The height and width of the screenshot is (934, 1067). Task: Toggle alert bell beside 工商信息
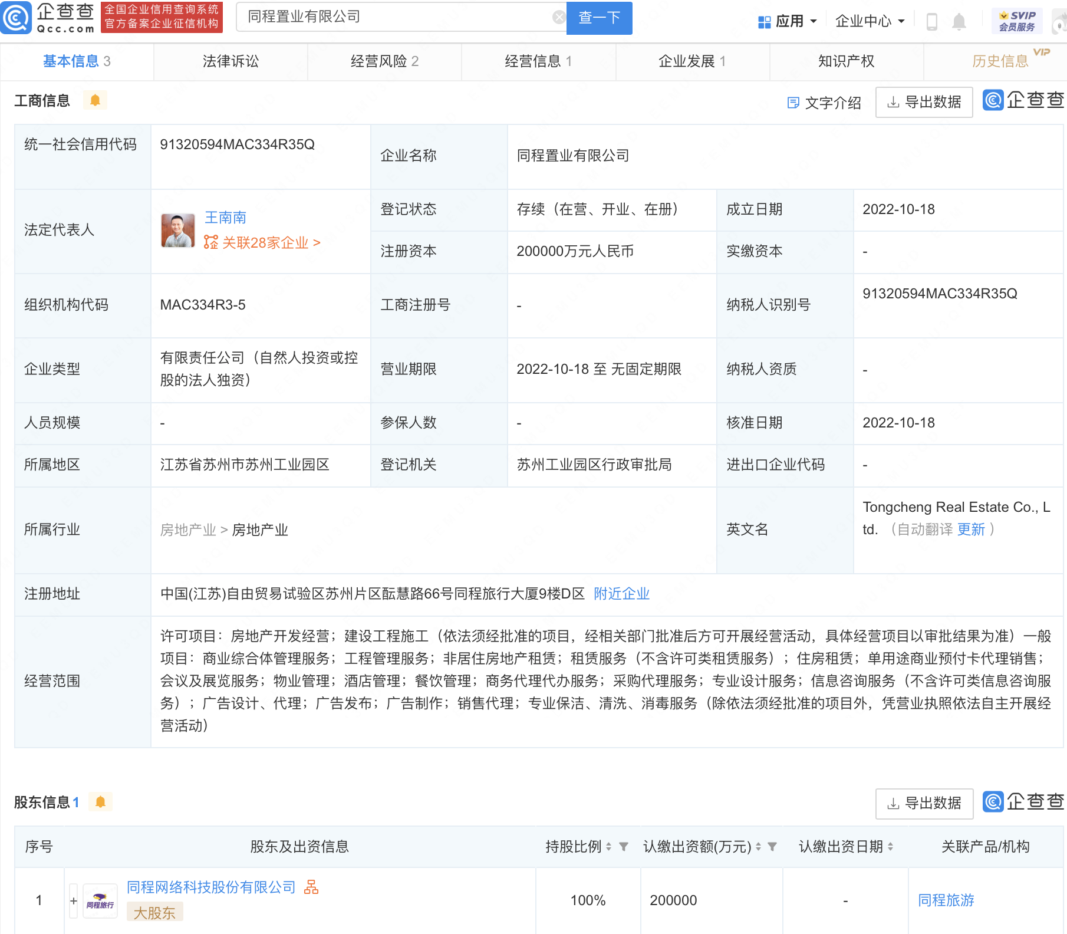tap(95, 100)
